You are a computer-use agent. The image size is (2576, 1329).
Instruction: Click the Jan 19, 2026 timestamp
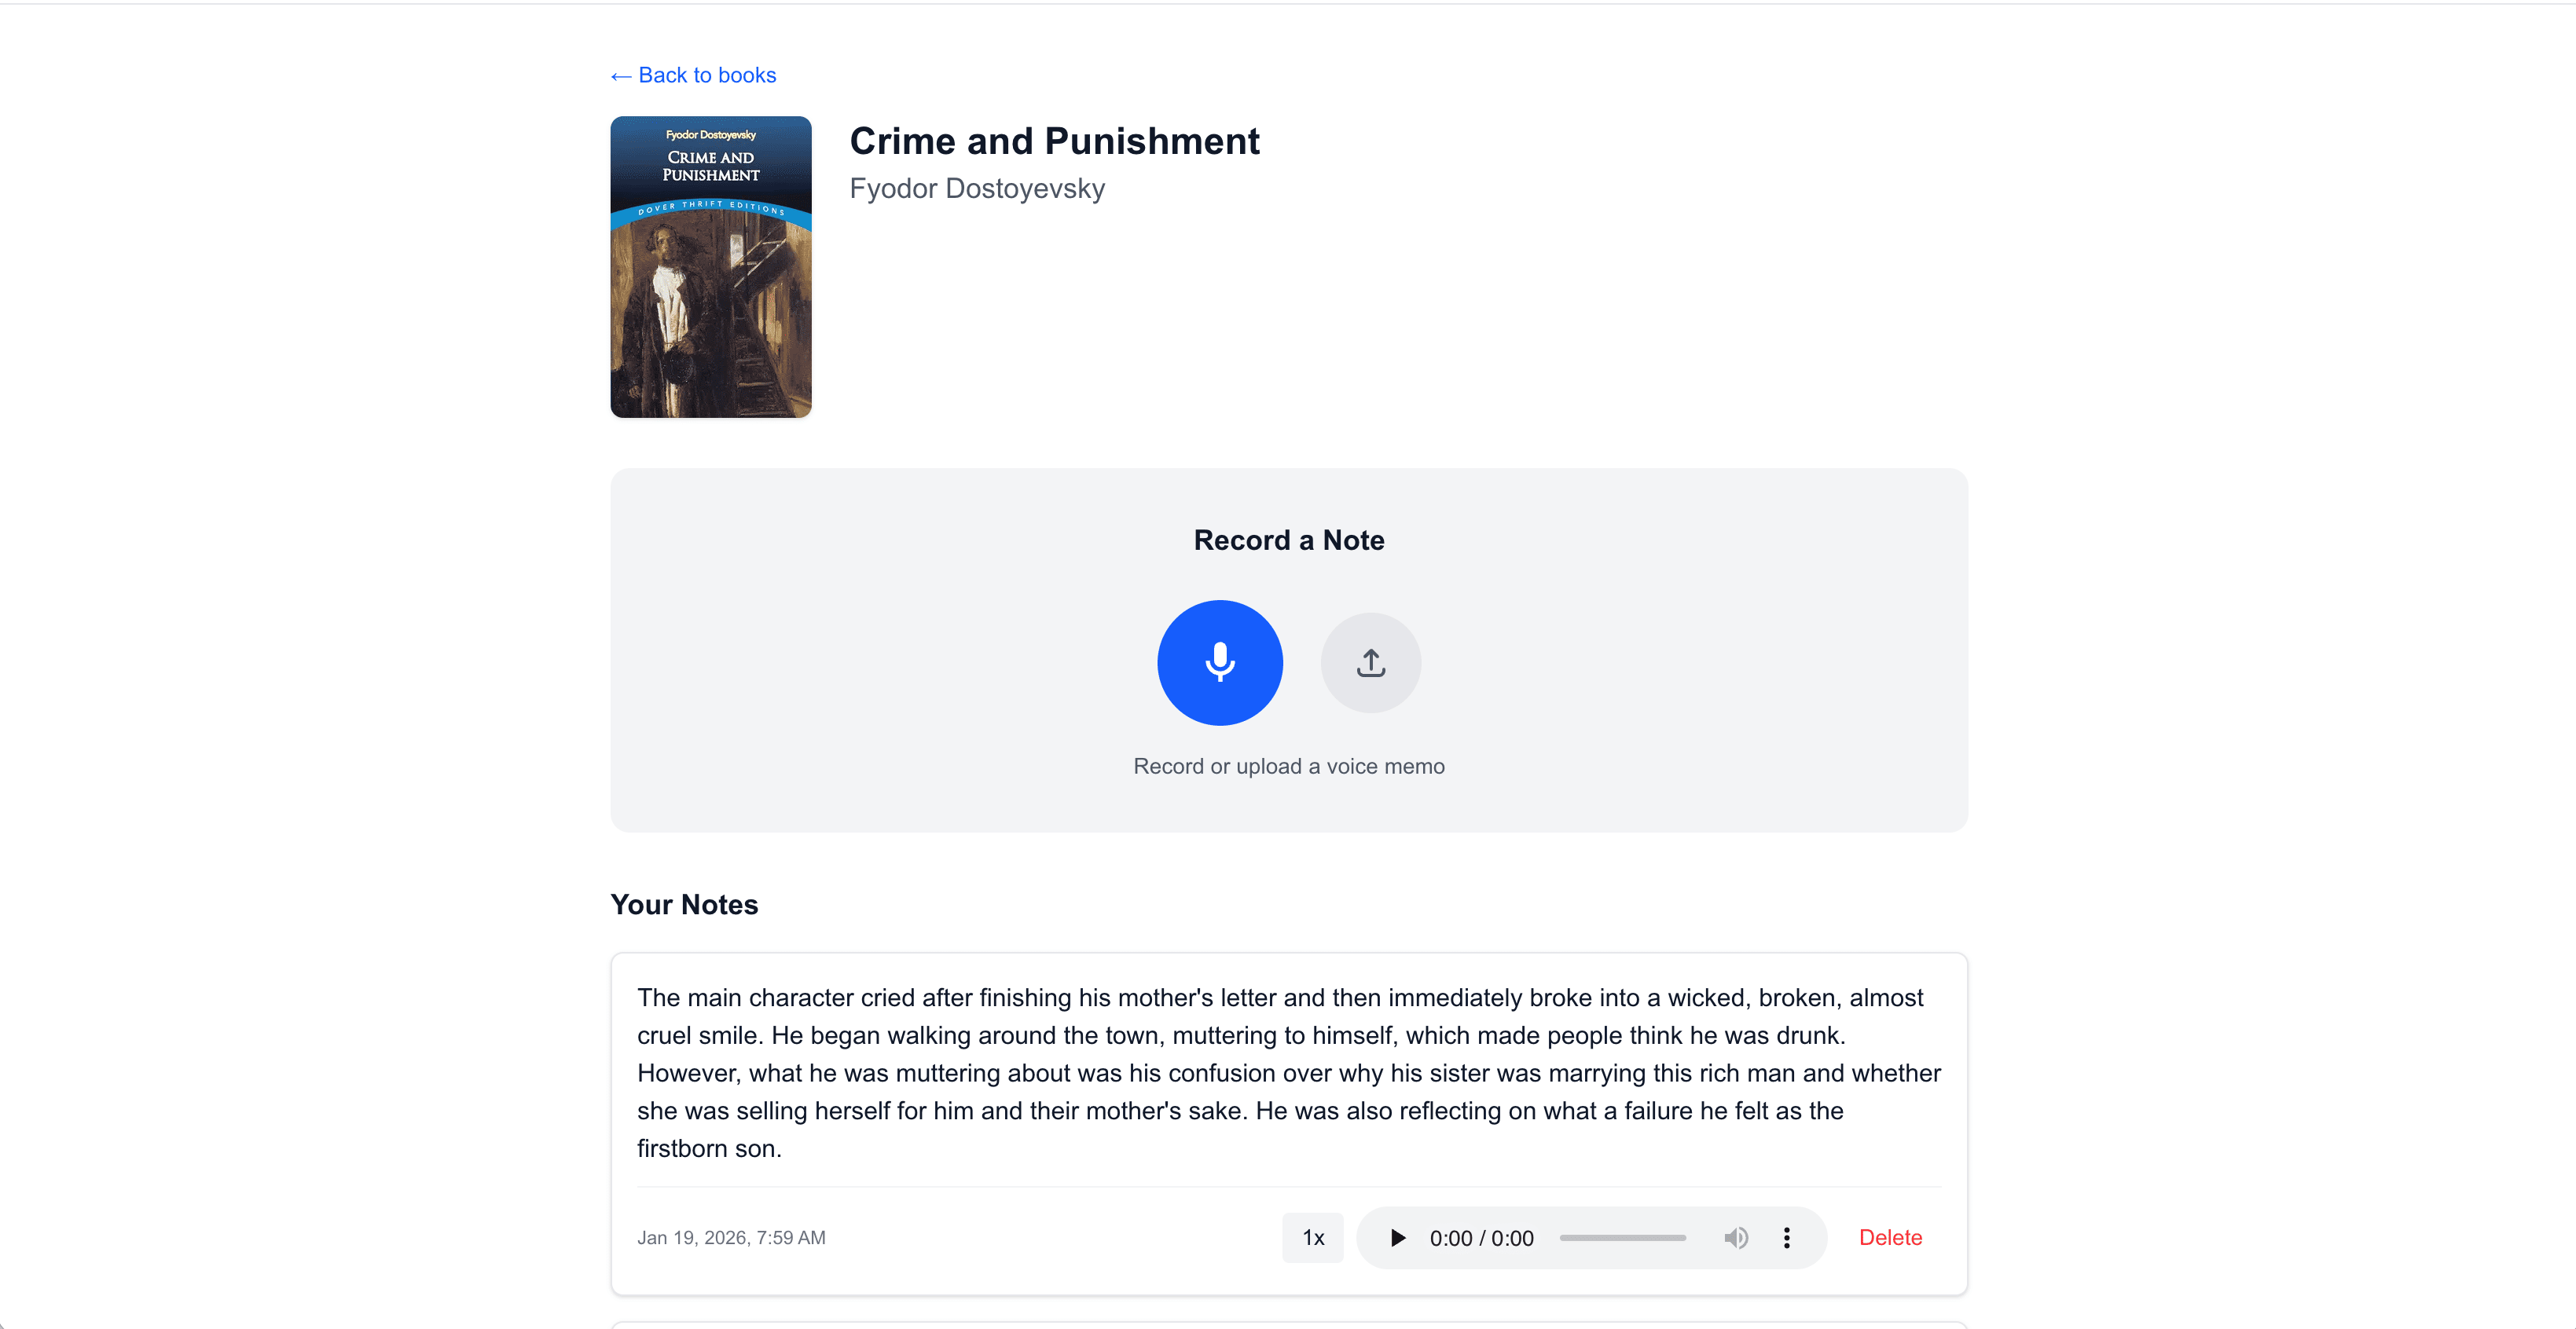(731, 1238)
